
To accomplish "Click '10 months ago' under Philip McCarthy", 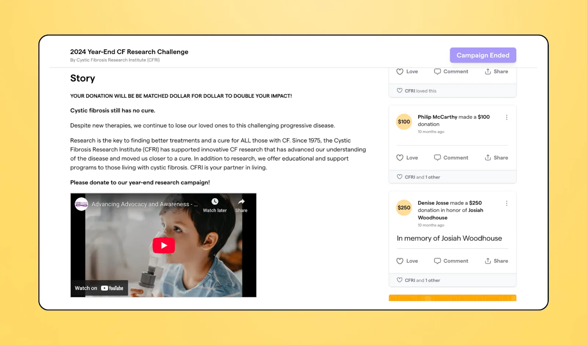I will pyautogui.click(x=431, y=132).
